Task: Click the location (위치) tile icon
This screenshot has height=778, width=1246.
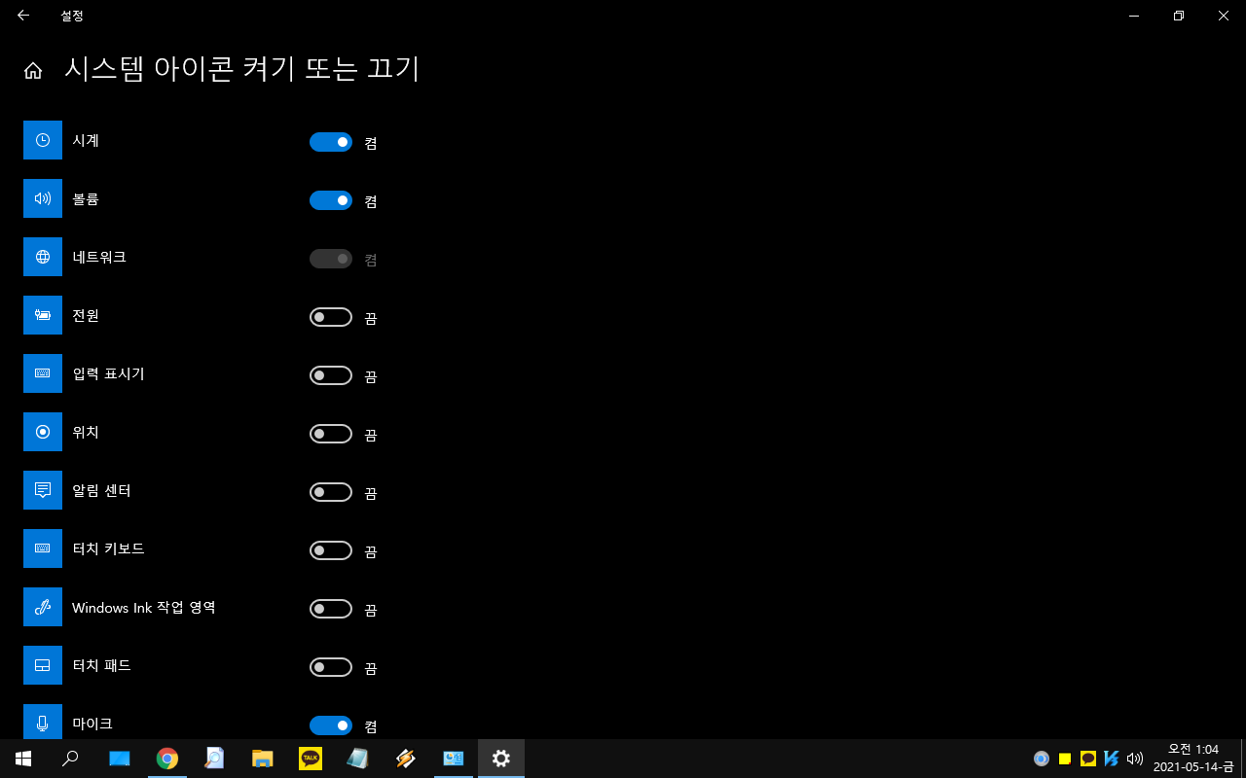Action: pos(43,432)
